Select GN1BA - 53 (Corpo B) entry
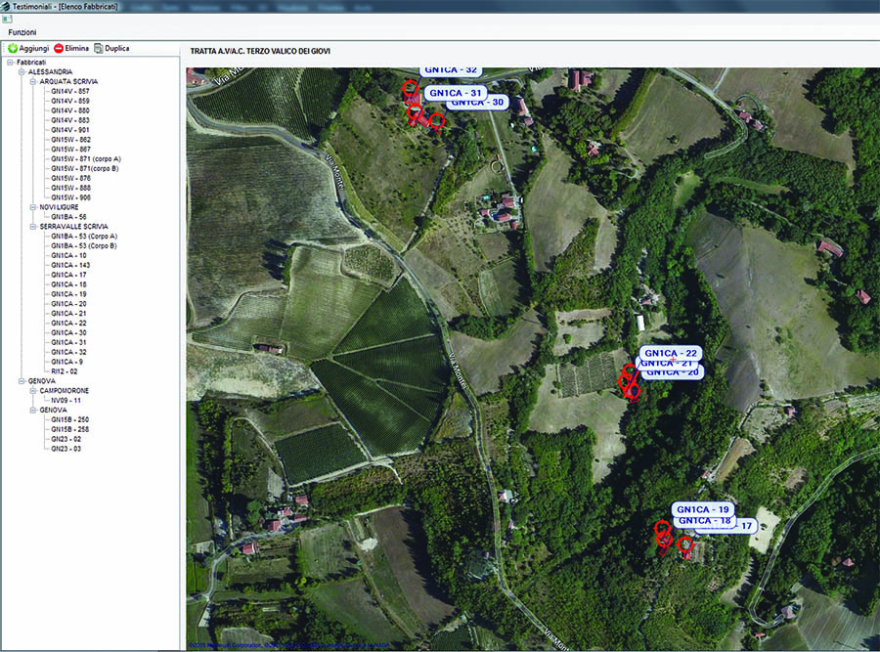880x652 pixels. tap(84, 245)
